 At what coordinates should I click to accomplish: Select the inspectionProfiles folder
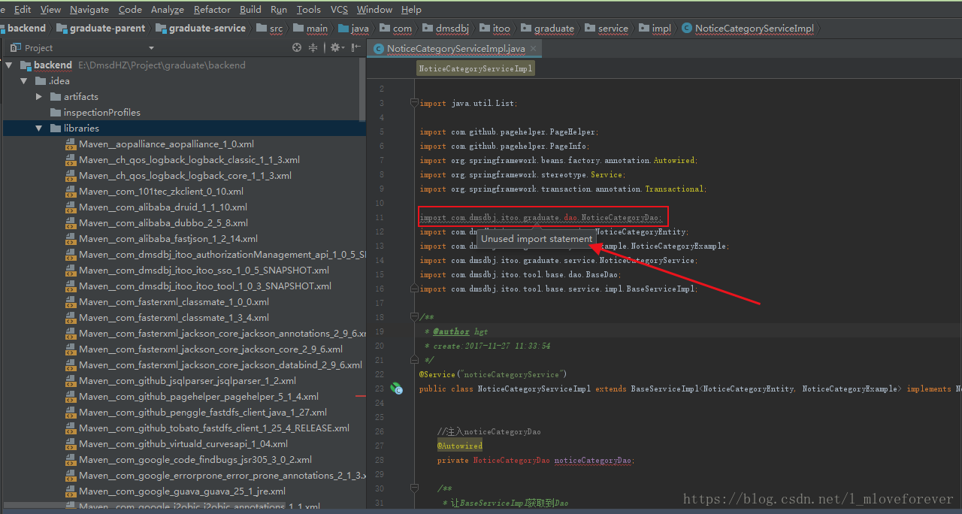(x=101, y=113)
